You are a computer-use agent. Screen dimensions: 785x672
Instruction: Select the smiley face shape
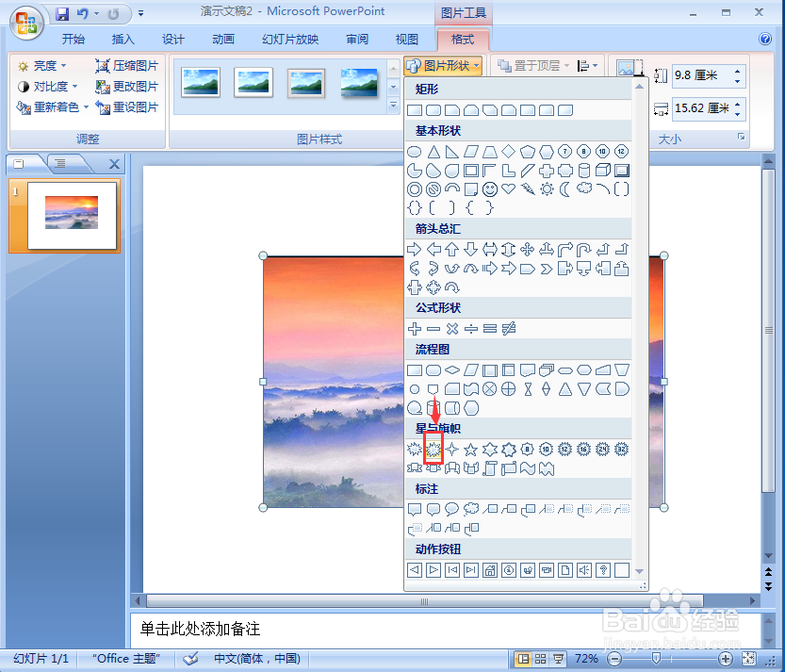point(490,189)
